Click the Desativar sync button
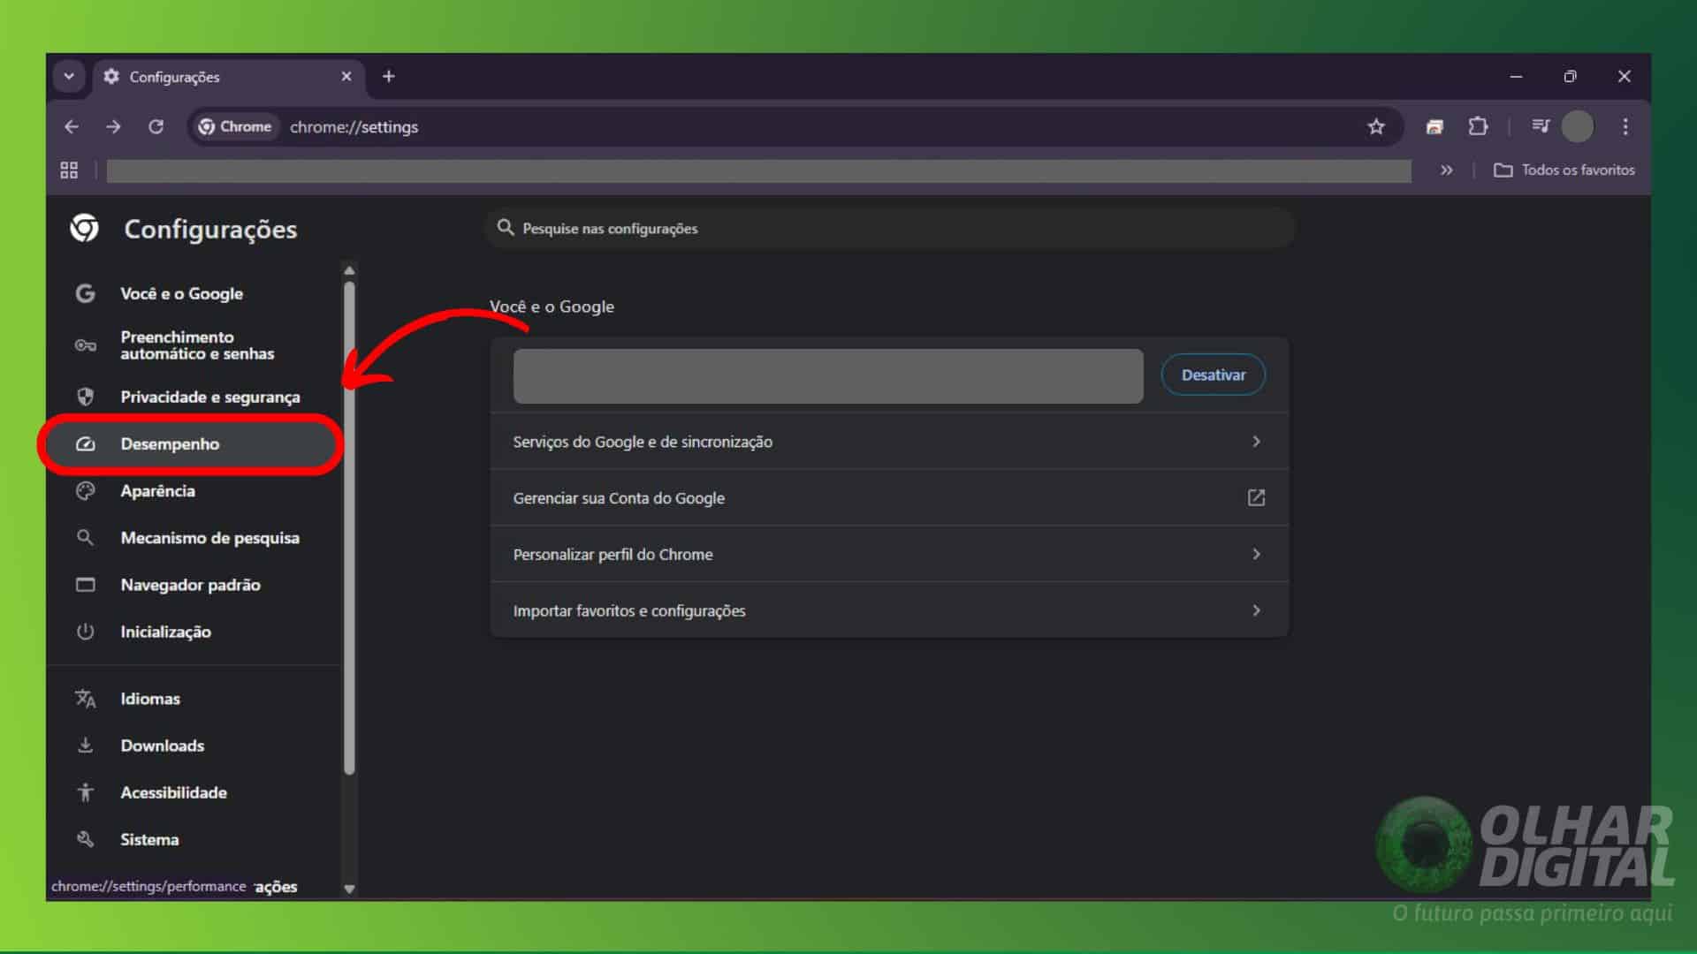Screen dimensions: 1697x954 tap(1213, 375)
